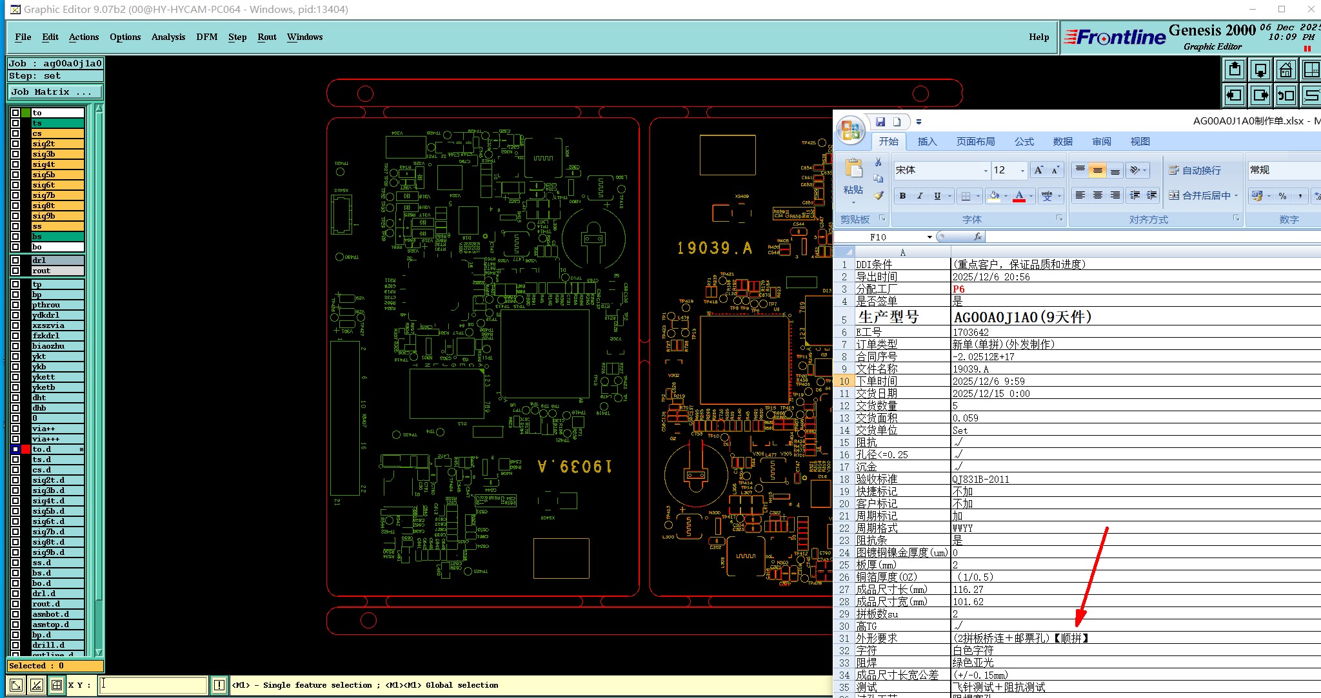
Task: Toggle the ts.d layer checkbox
Action: pos(15,460)
